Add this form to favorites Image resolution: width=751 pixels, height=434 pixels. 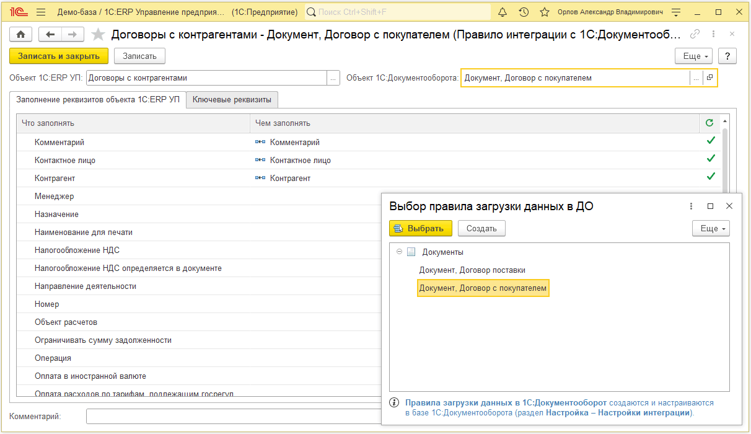[x=98, y=35]
